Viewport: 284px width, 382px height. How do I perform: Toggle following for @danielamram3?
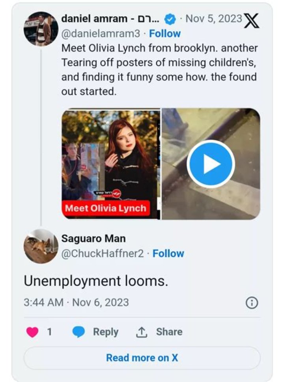pyautogui.click(x=165, y=34)
